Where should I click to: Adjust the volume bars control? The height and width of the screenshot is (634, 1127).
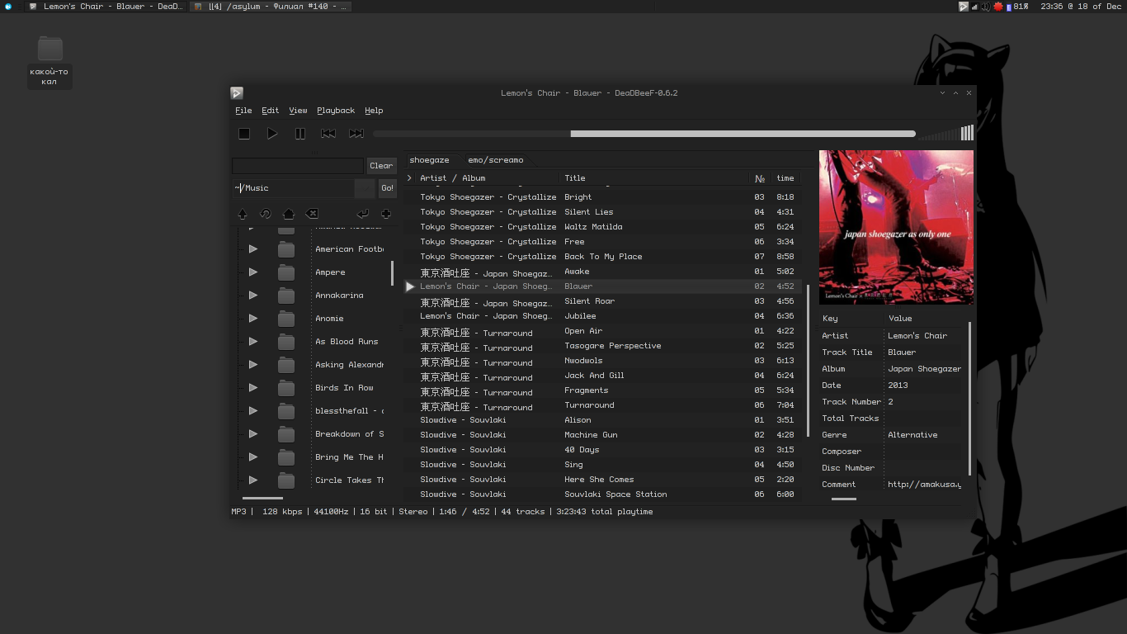pos(945,134)
